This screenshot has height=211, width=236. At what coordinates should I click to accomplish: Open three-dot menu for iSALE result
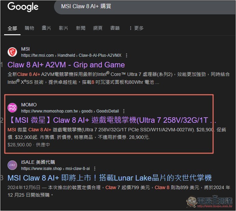95,169
